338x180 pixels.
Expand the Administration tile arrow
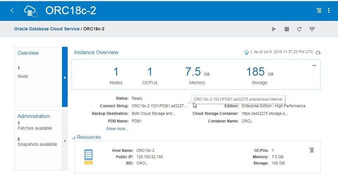(65, 141)
